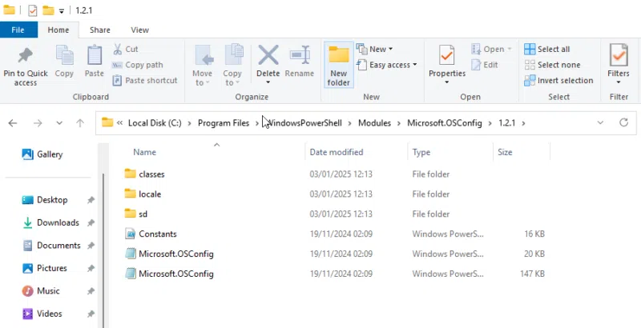Image resolution: width=641 pixels, height=328 pixels.
Task: Pin folder to Quick access
Action: pos(26,67)
